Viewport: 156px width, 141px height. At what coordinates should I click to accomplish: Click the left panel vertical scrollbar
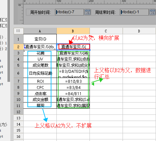click(x=9, y=41)
